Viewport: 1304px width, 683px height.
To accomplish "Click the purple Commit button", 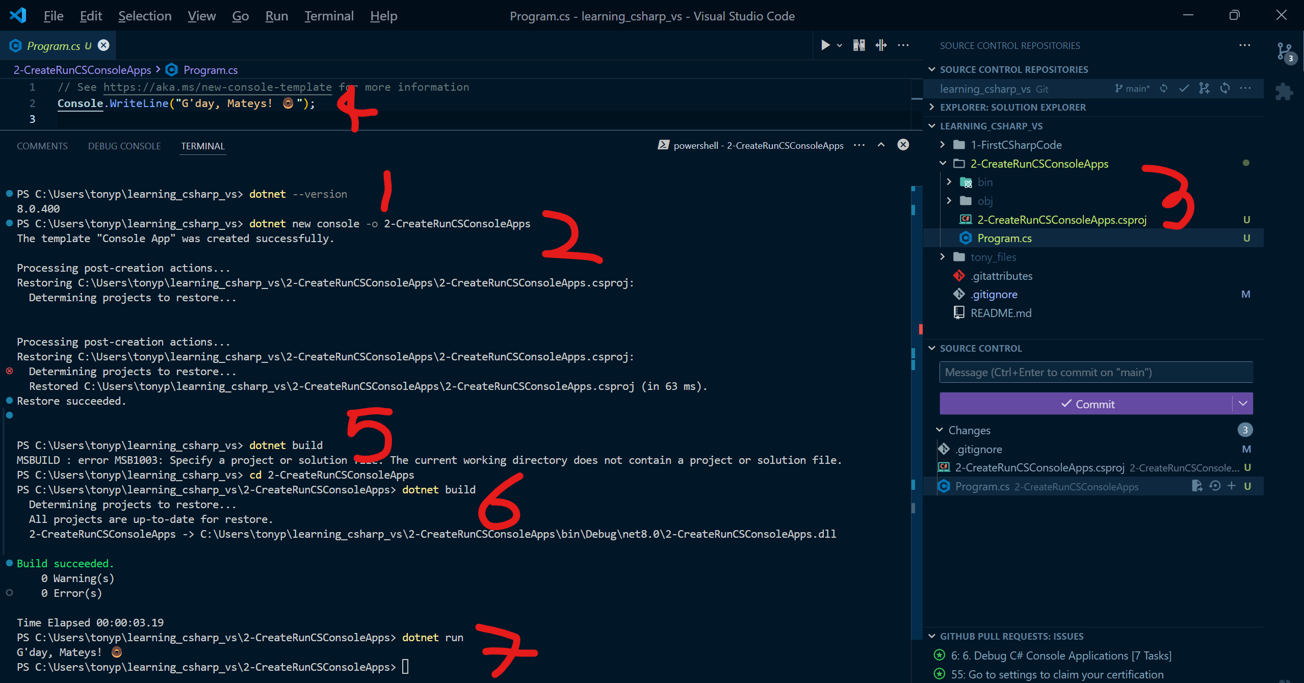I will point(1086,404).
